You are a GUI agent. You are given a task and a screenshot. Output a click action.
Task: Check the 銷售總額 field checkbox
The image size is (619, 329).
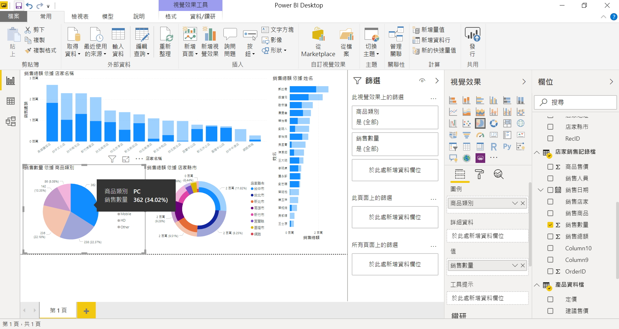coord(550,236)
